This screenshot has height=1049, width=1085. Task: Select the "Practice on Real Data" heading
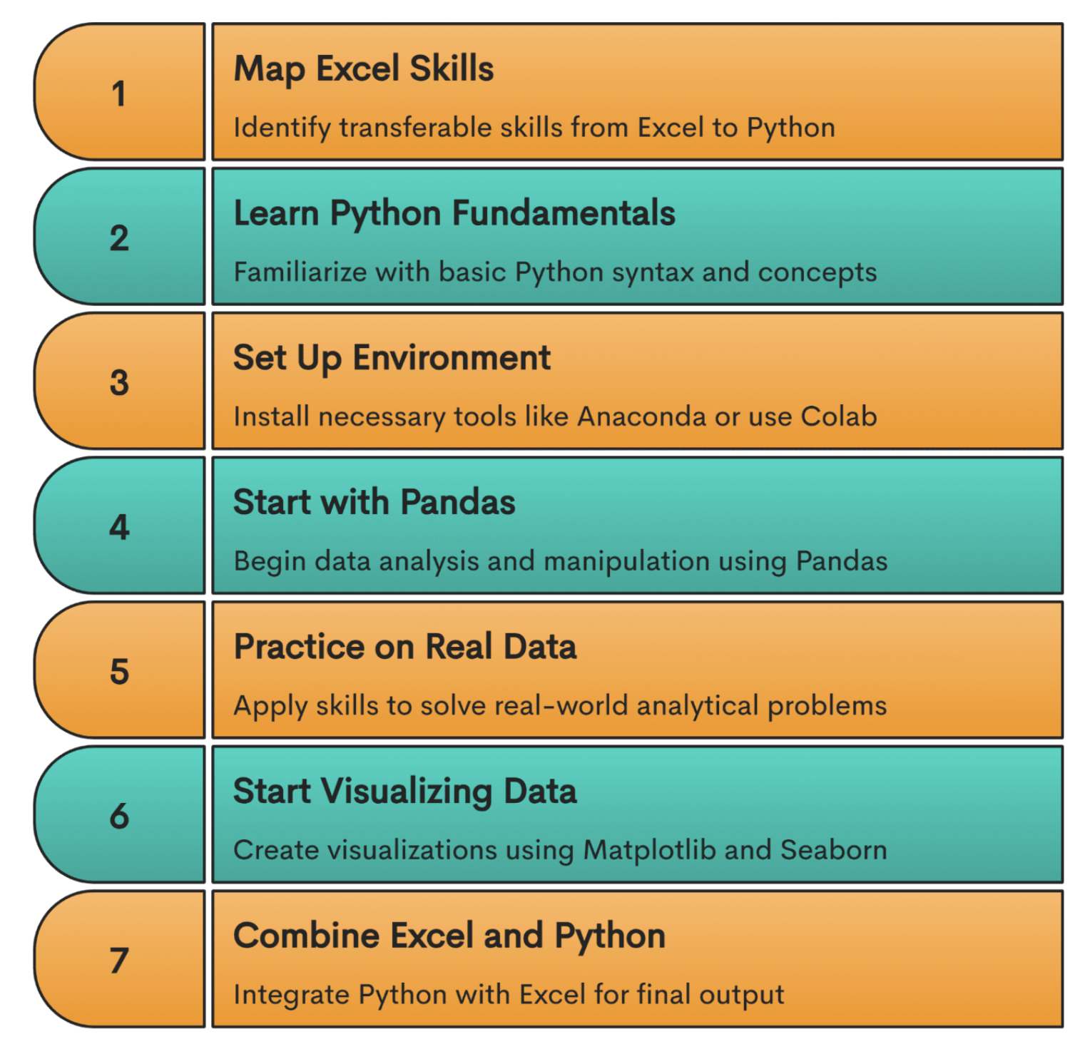pyautogui.click(x=405, y=648)
